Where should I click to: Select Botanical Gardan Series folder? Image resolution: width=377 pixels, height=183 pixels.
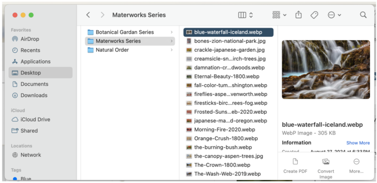point(130,32)
